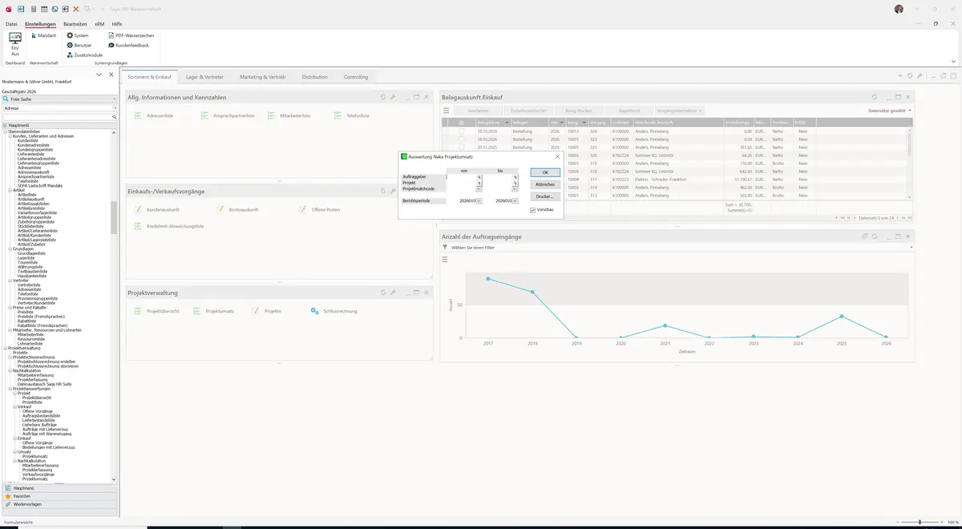Open the calculator icon in title toolbar
The image size is (962, 529).
[33, 9]
